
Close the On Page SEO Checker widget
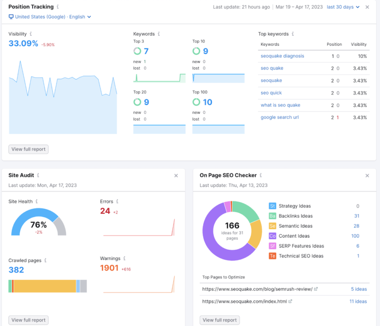(x=367, y=176)
